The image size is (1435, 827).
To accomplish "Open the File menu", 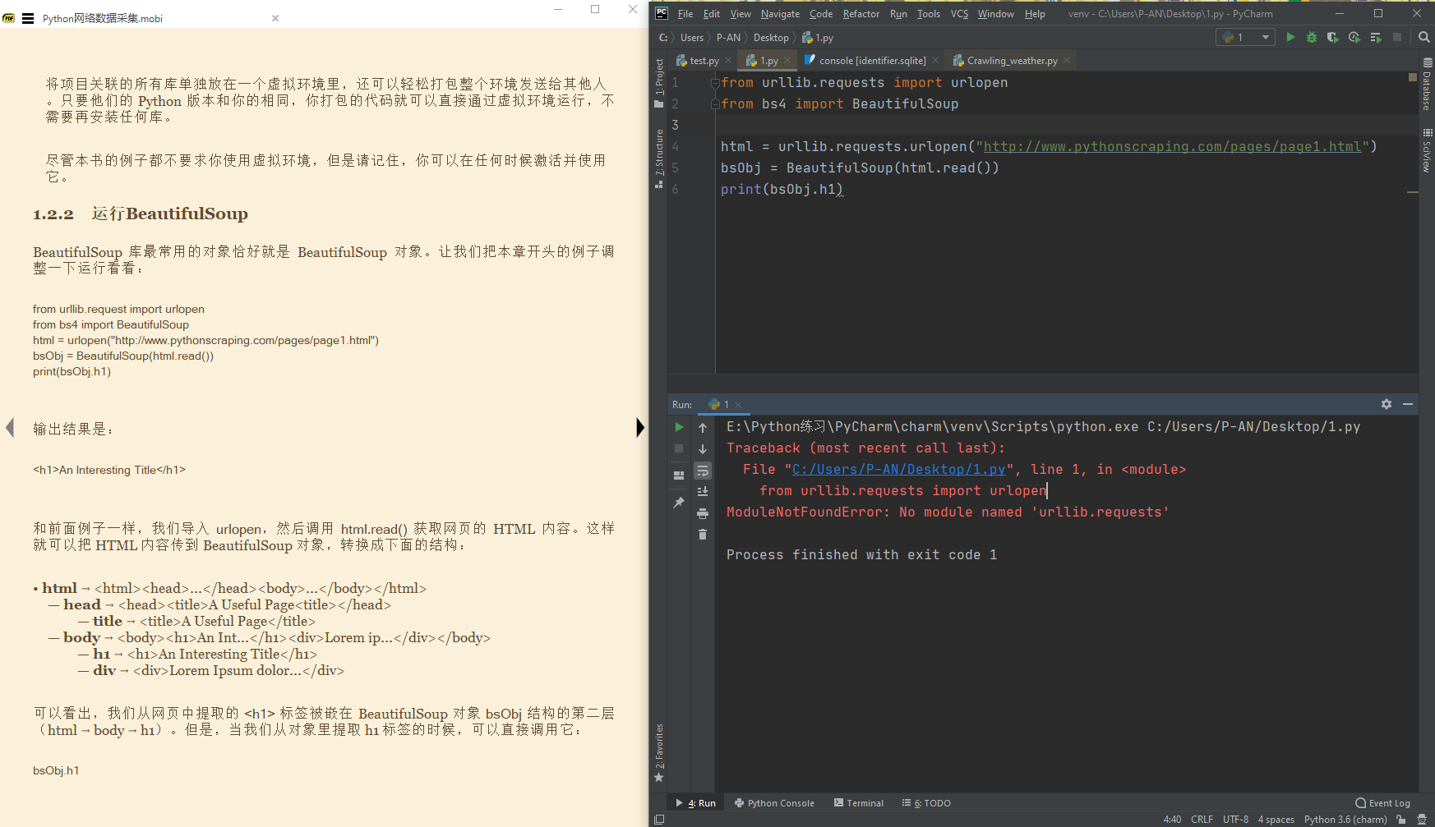I will [x=685, y=14].
